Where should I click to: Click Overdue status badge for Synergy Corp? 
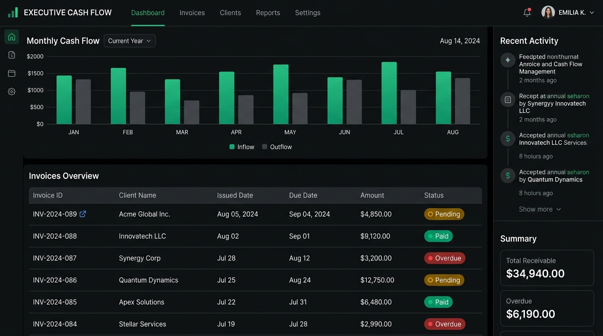click(445, 258)
